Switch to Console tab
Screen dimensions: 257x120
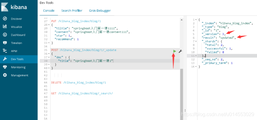click(x=49, y=10)
